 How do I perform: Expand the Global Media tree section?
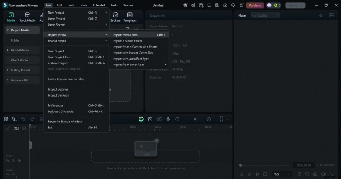pyautogui.click(x=8, y=50)
